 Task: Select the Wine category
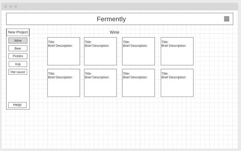tap(18, 41)
